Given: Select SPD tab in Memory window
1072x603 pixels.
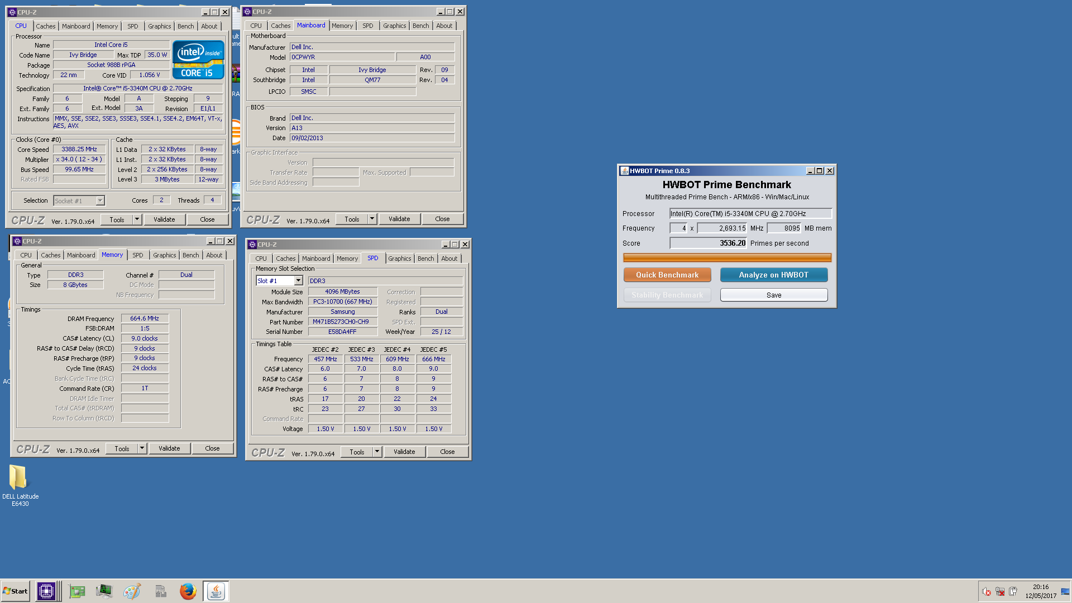Looking at the screenshot, I should coord(138,255).
